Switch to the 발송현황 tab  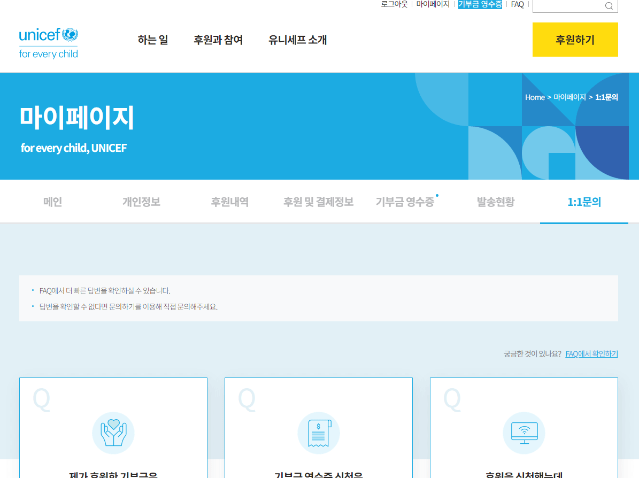(x=495, y=202)
